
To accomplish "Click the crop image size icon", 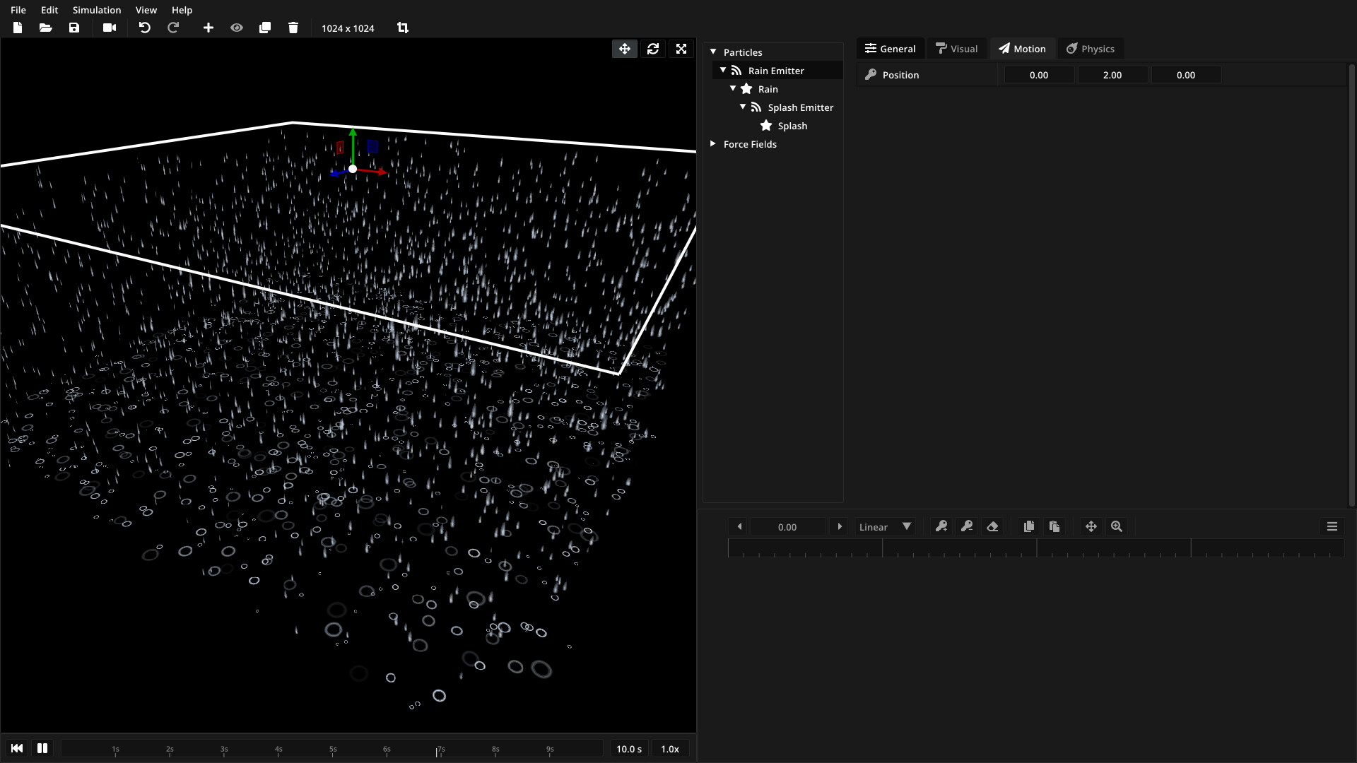I will [403, 28].
